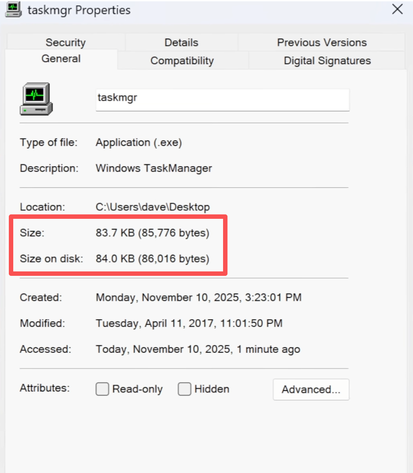Open the Previous Versions tab
Viewport: 413px width, 473px height.
(x=322, y=42)
